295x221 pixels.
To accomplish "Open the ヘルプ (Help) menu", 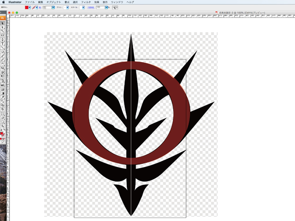I will 130,2.
